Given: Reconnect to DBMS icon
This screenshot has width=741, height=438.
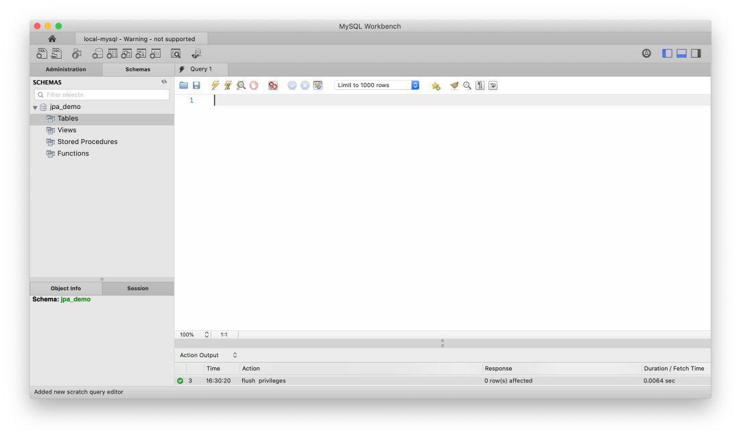Looking at the screenshot, I should point(197,53).
